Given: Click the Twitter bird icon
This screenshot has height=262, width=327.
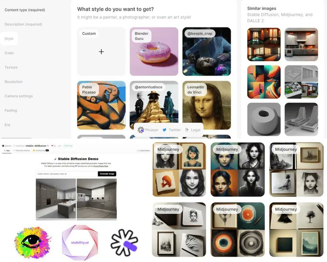Looking at the screenshot, I should point(164,130).
